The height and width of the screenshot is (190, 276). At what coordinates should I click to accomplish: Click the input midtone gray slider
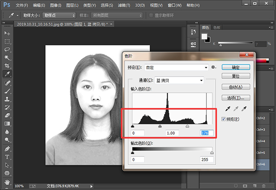pyautogui.click(x=160, y=125)
